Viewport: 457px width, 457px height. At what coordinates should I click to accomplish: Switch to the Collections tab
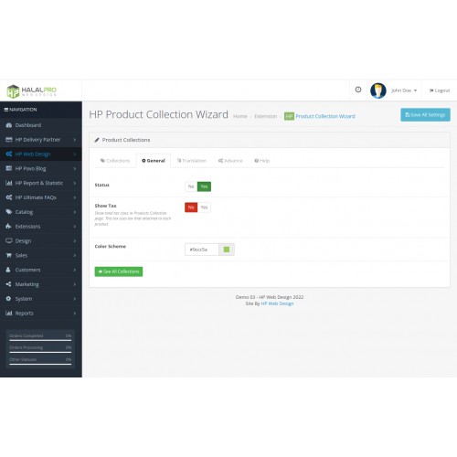(115, 161)
